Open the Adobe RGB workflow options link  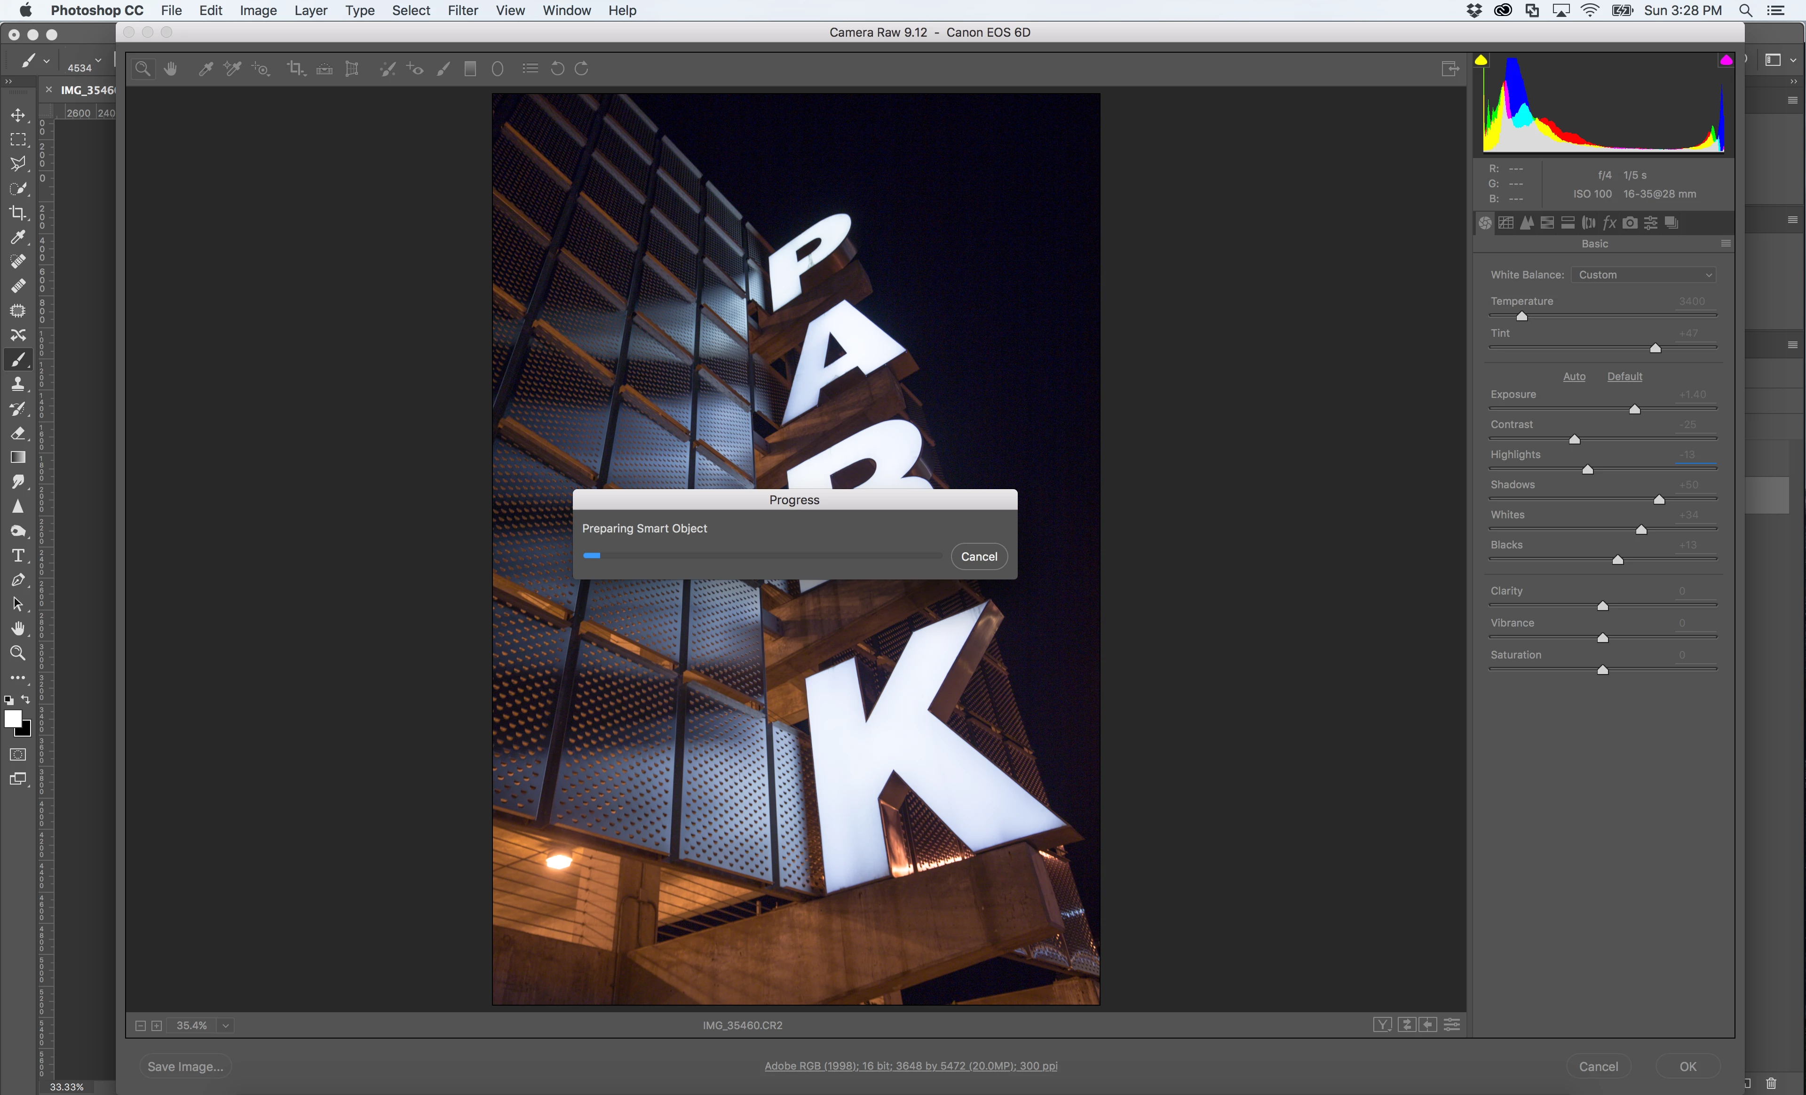pyautogui.click(x=911, y=1066)
